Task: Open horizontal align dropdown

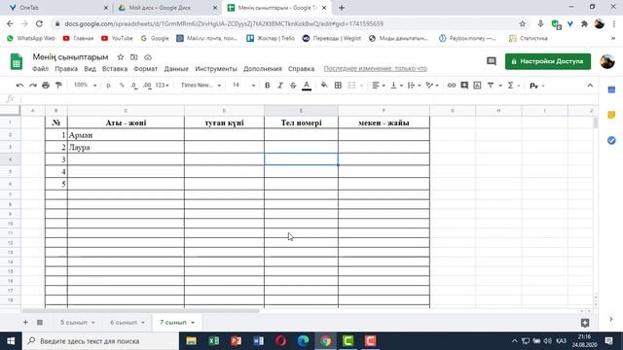Action: 378,86
